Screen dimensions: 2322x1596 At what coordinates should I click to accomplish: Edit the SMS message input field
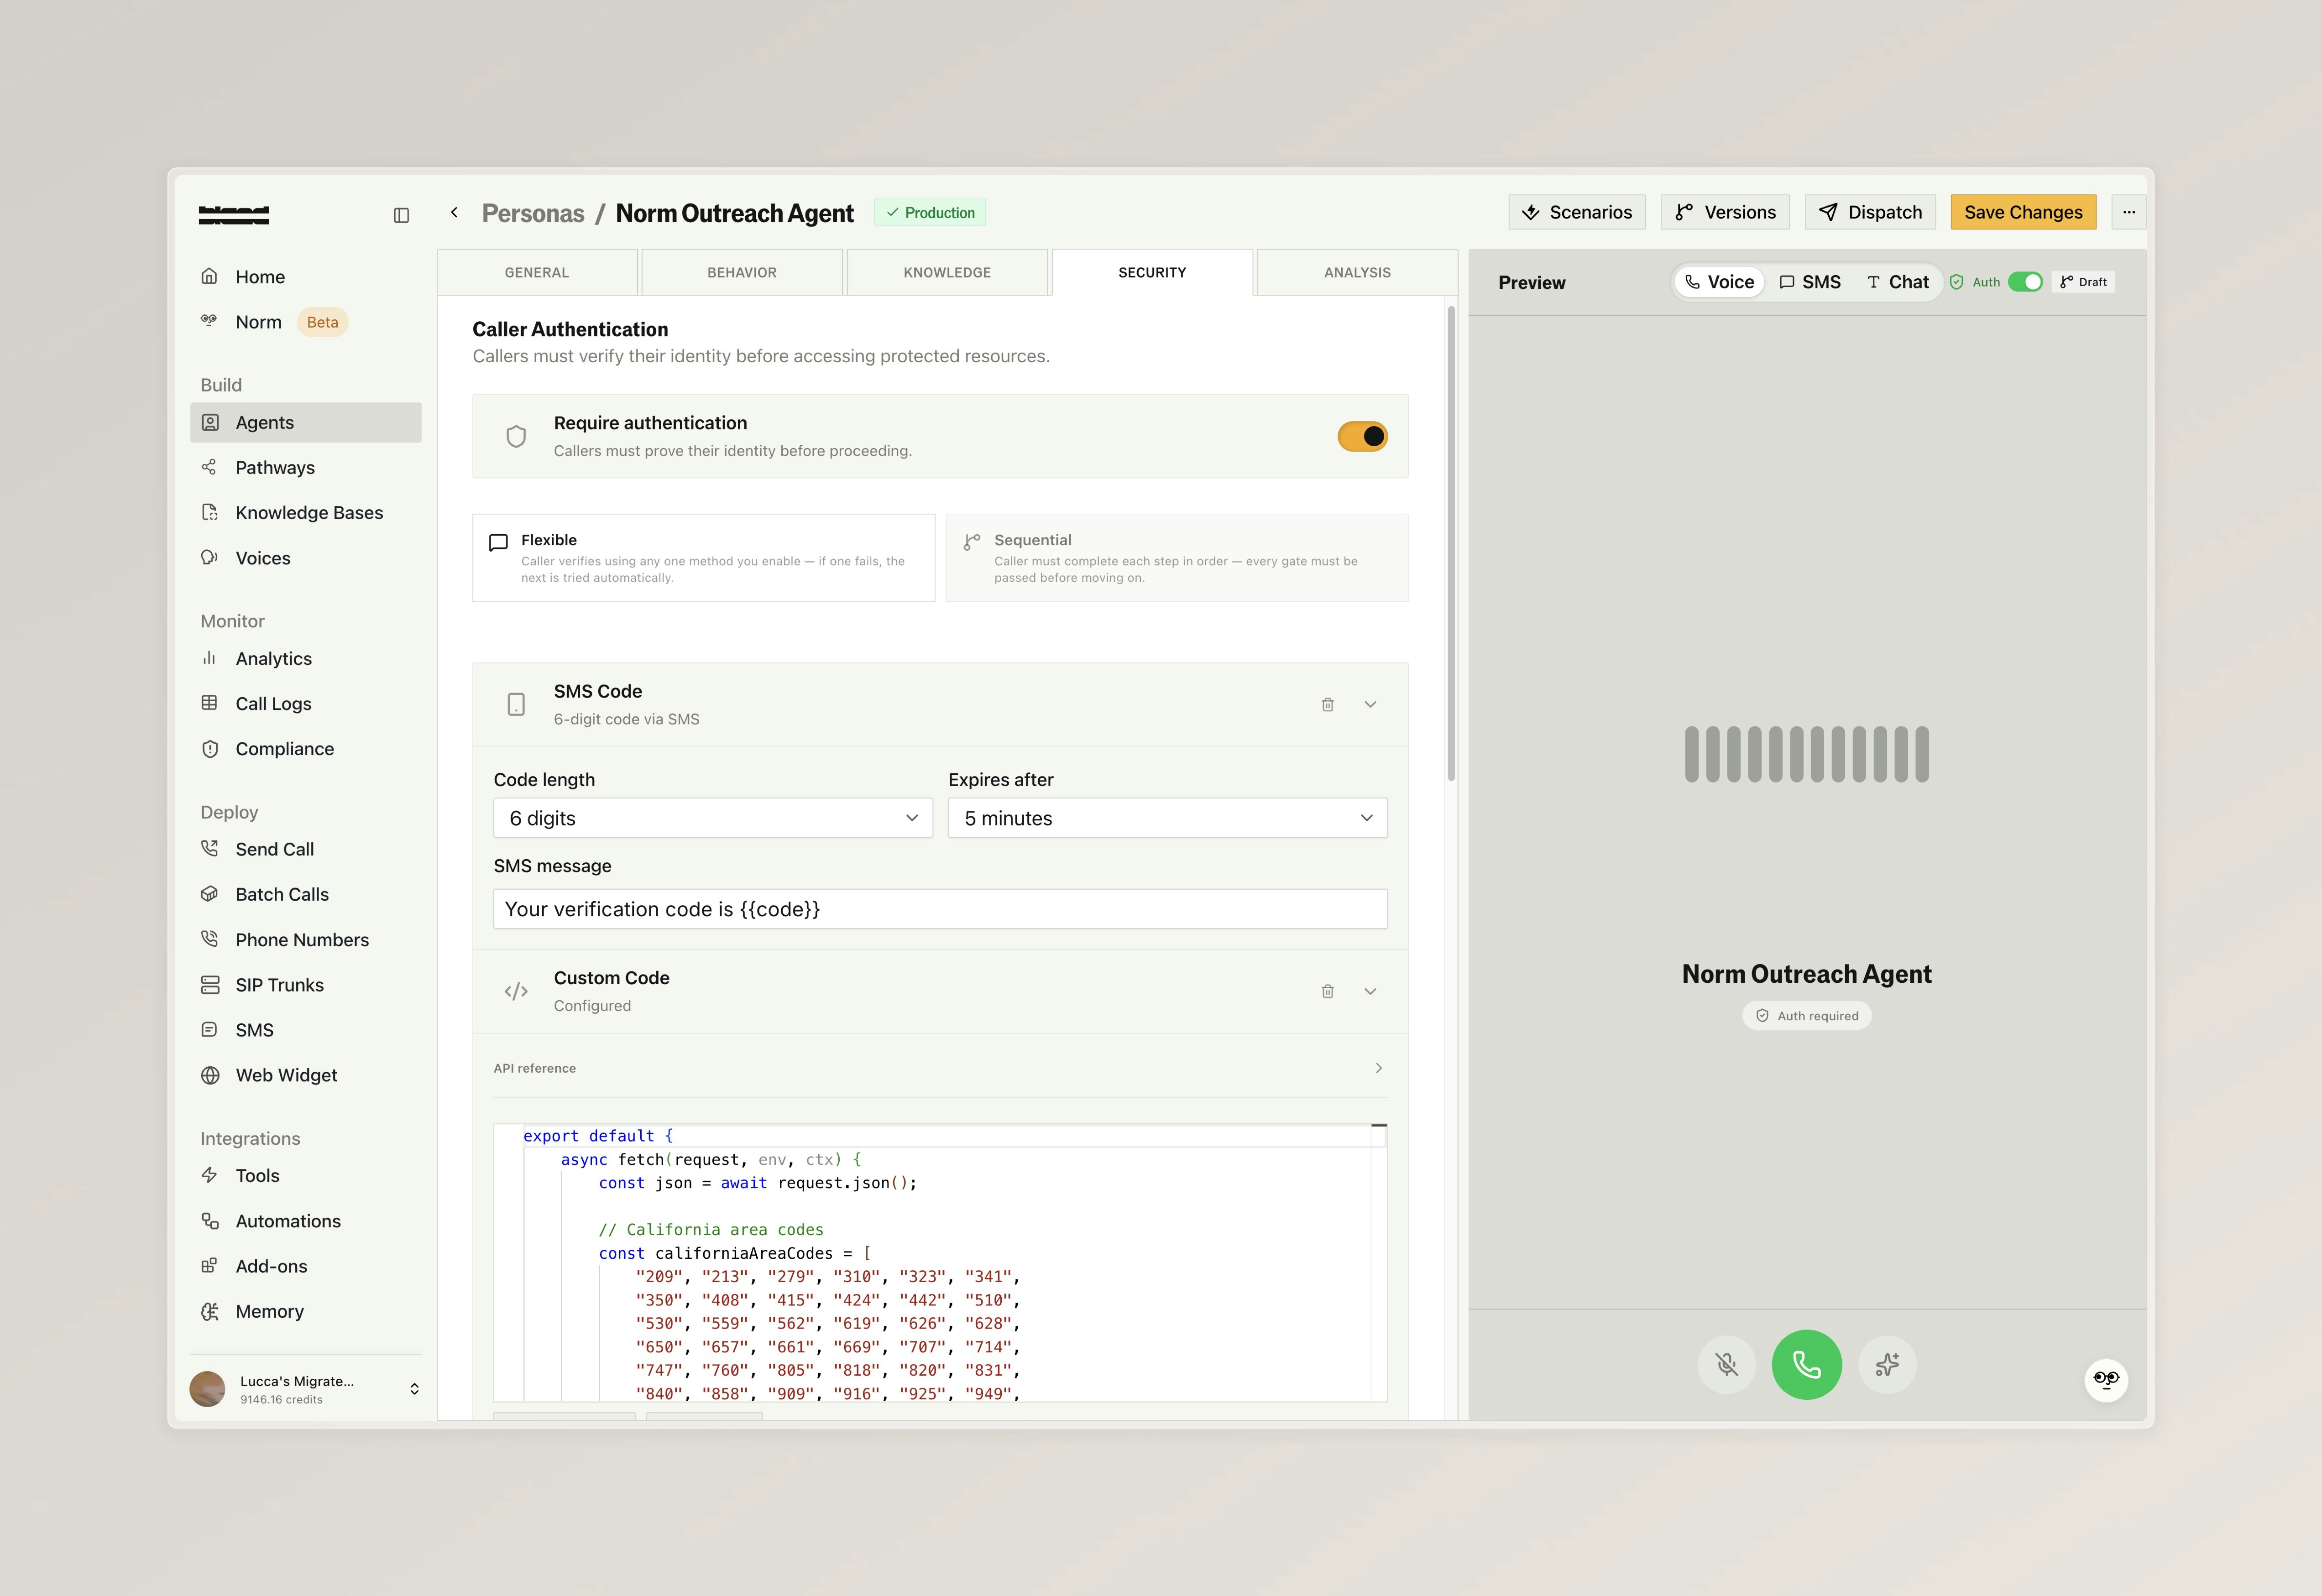pyautogui.click(x=939, y=908)
